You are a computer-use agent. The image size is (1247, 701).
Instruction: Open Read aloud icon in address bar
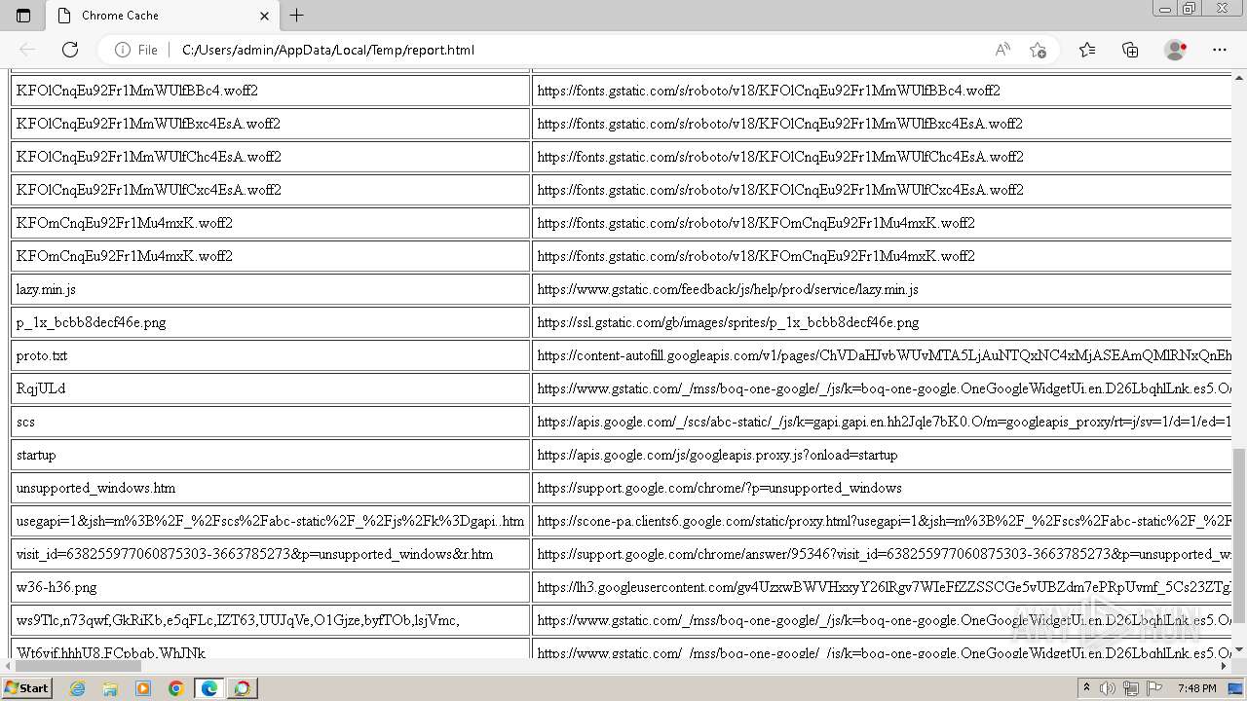click(1002, 50)
